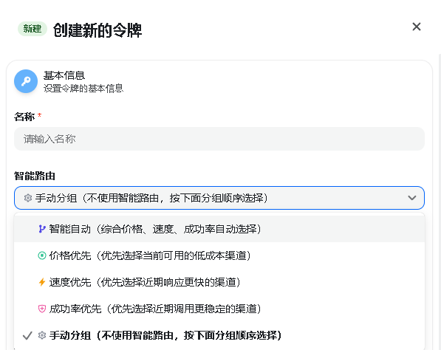The image size is (441, 350).
Task: Select 价格优先 from the routing list
Action: tap(219, 255)
